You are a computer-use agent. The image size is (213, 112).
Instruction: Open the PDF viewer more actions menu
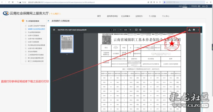coord(198,30)
